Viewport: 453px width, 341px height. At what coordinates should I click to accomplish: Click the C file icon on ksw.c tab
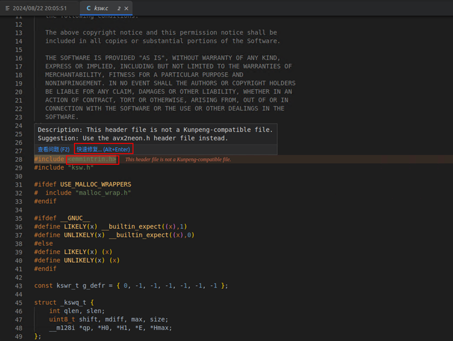(88, 8)
